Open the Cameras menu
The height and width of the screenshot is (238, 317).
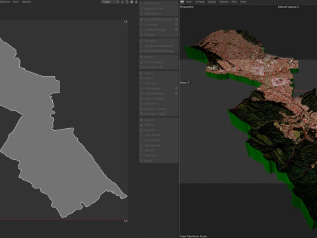tap(199, 2)
